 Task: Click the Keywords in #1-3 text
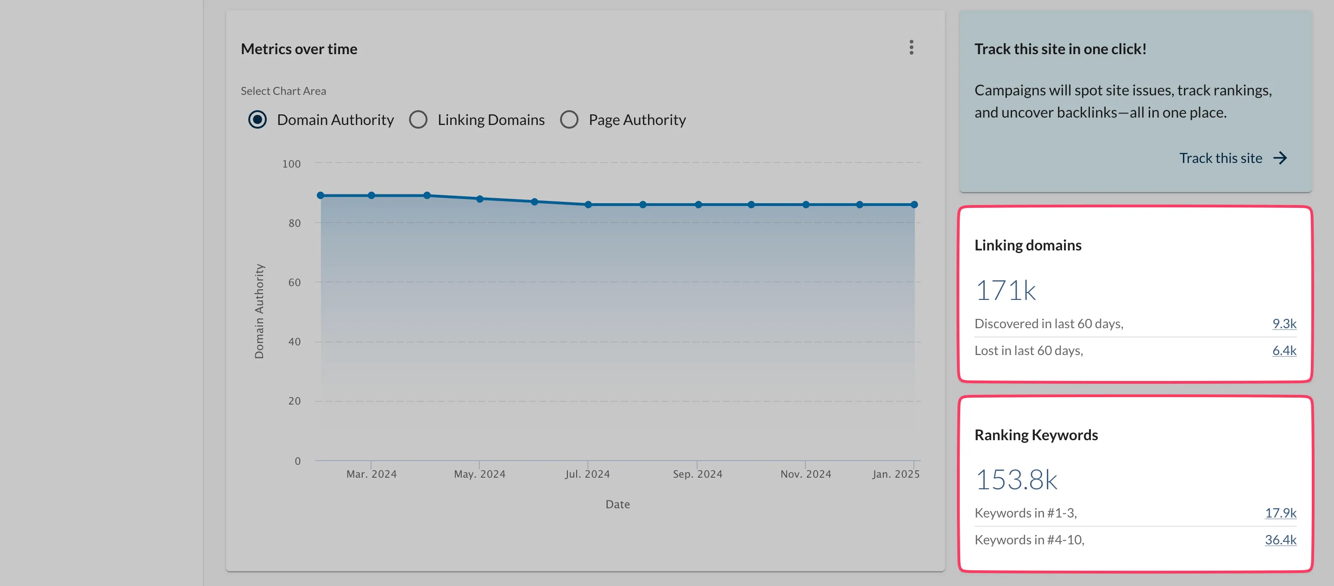tap(1026, 513)
